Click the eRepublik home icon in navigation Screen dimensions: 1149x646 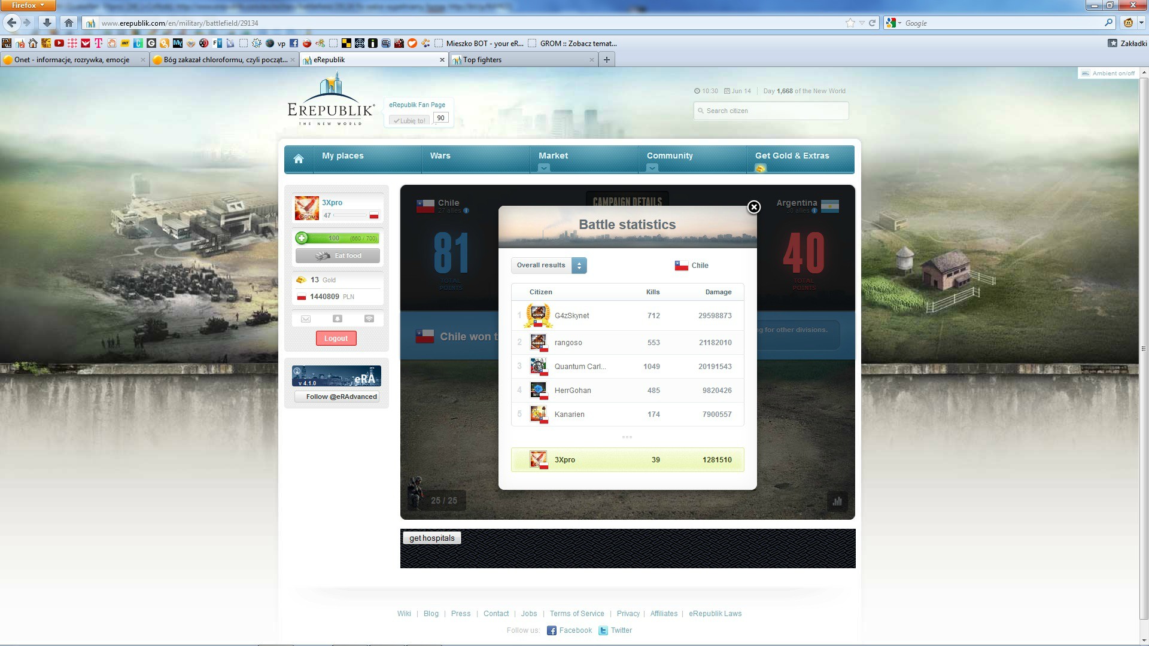coord(299,159)
